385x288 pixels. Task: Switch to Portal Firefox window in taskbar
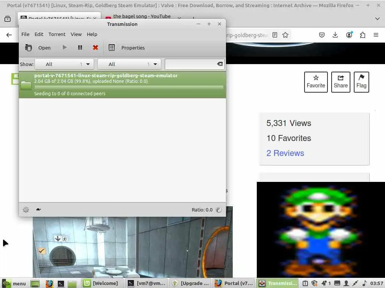(233, 283)
